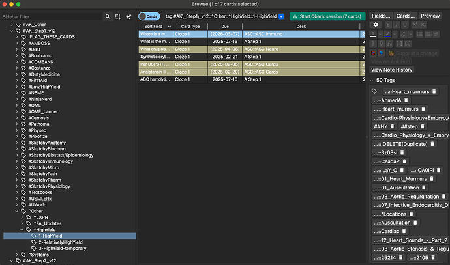Select the 'Synthetic eryt...' card row
Viewport: 450px width, 265px height.
[x=252, y=57]
